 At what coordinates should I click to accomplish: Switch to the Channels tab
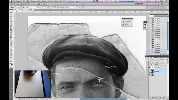[x=156, y=57]
